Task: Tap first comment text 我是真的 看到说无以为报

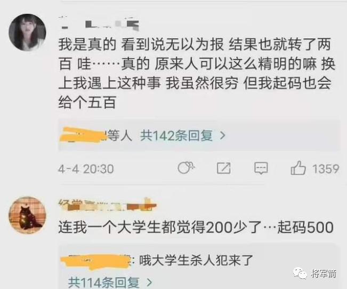Action: point(141,44)
